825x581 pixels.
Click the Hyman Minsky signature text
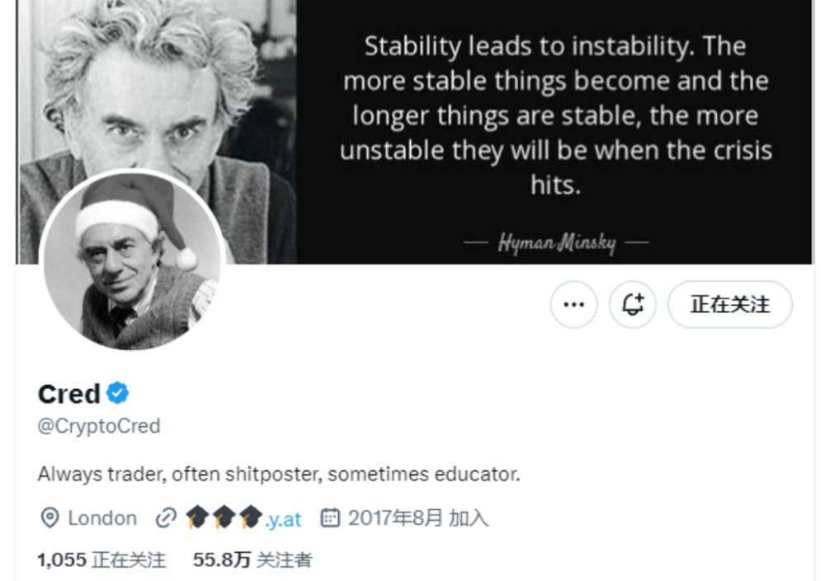click(x=557, y=243)
